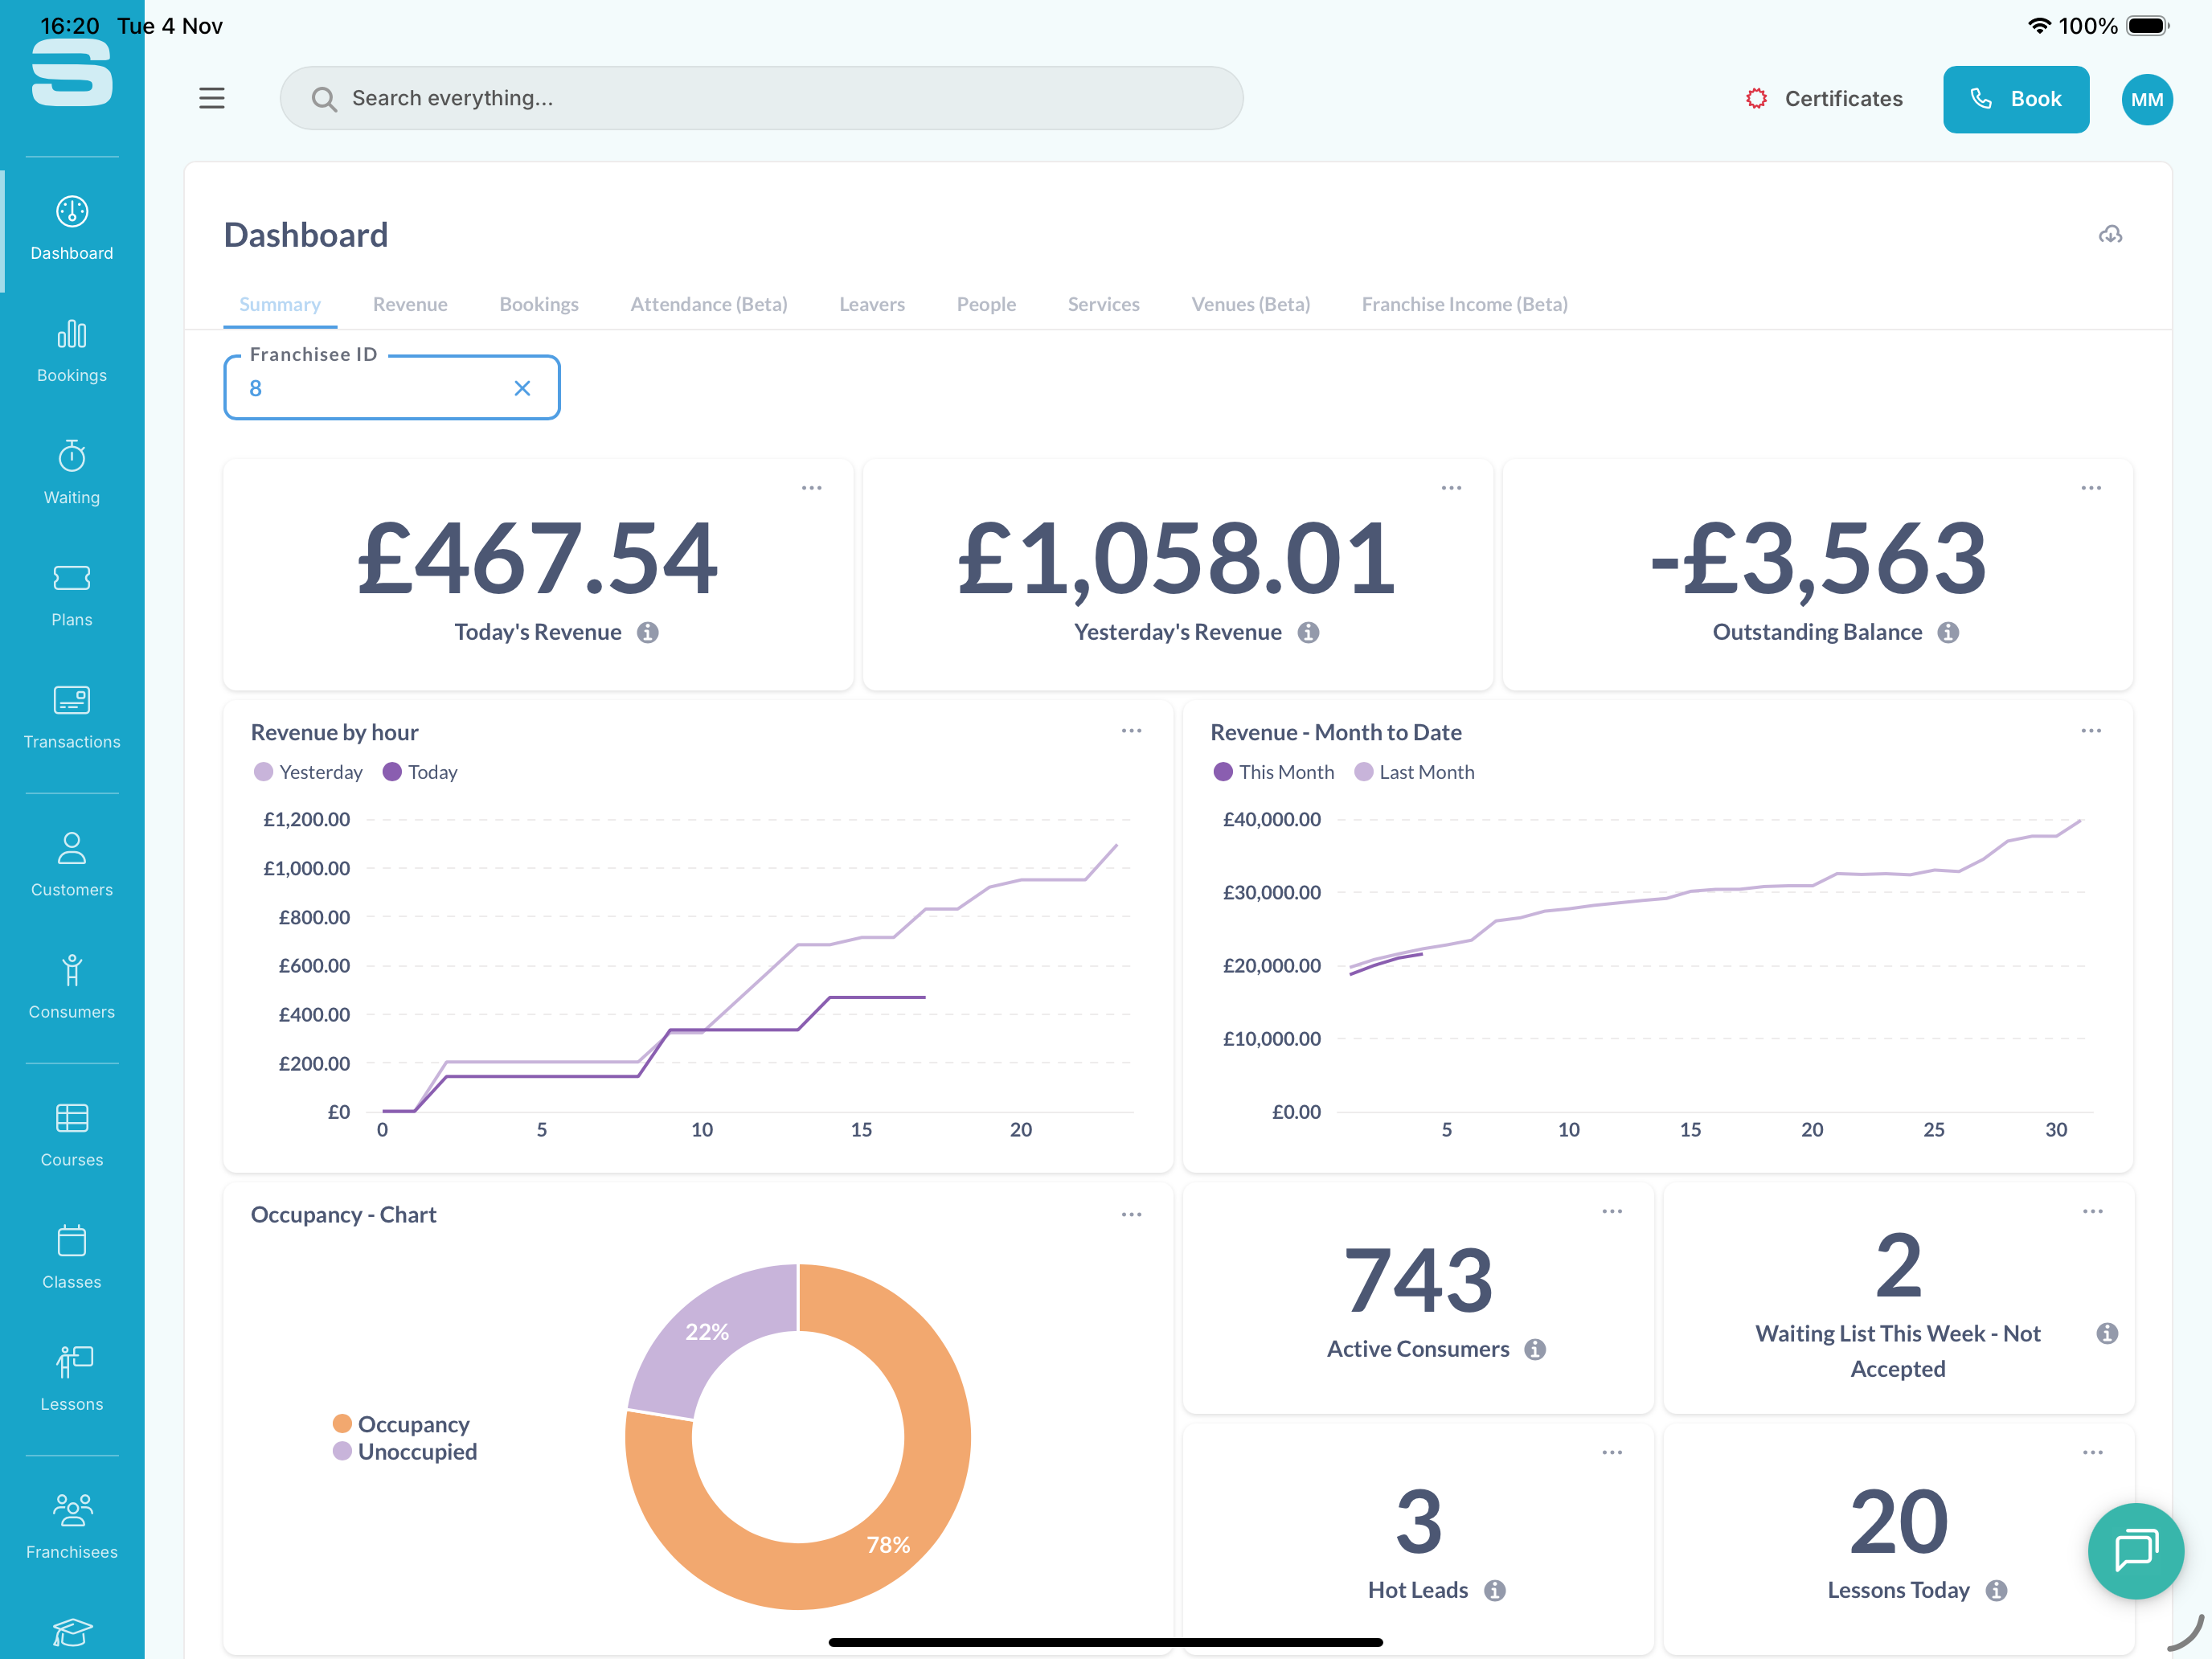Image resolution: width=2212 pixels, height=1659 pixels.
Task: Go to Transactions in sidebar
Action: [71, 716]
